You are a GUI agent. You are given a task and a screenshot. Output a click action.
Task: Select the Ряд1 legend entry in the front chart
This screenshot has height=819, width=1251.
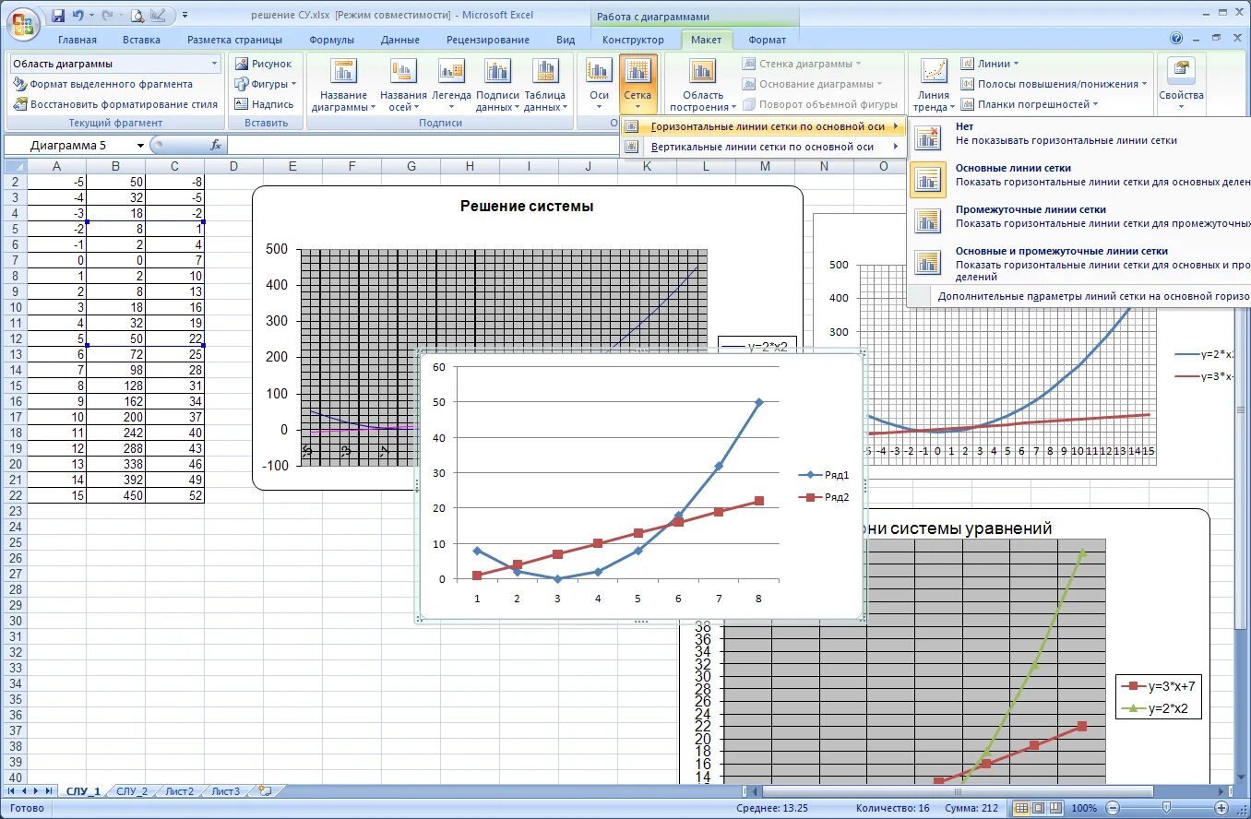pos(824,475)
